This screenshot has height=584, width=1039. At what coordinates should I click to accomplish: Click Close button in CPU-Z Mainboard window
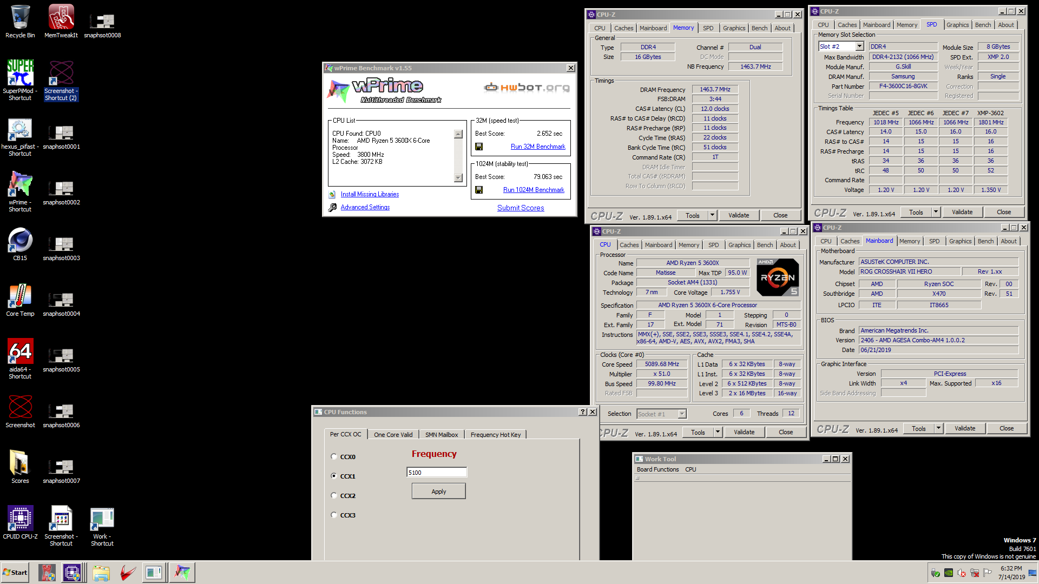click(1007, 428)
